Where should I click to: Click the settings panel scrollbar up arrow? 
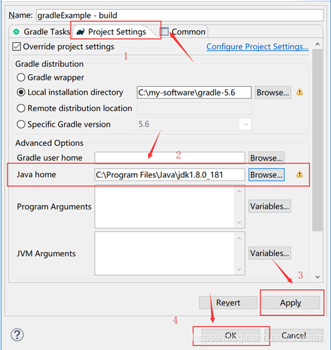318,44
